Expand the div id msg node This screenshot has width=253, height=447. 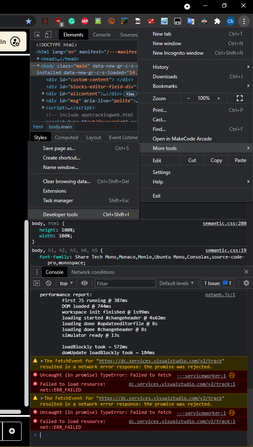[43, 101]
